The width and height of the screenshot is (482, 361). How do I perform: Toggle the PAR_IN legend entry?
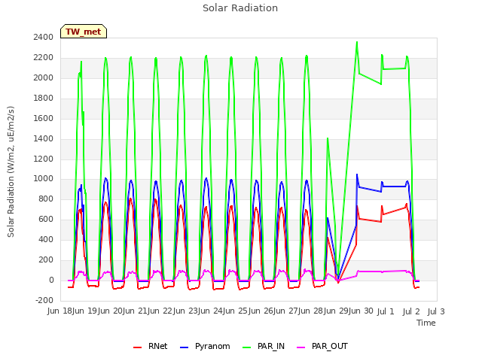click(x=264, y=346)
